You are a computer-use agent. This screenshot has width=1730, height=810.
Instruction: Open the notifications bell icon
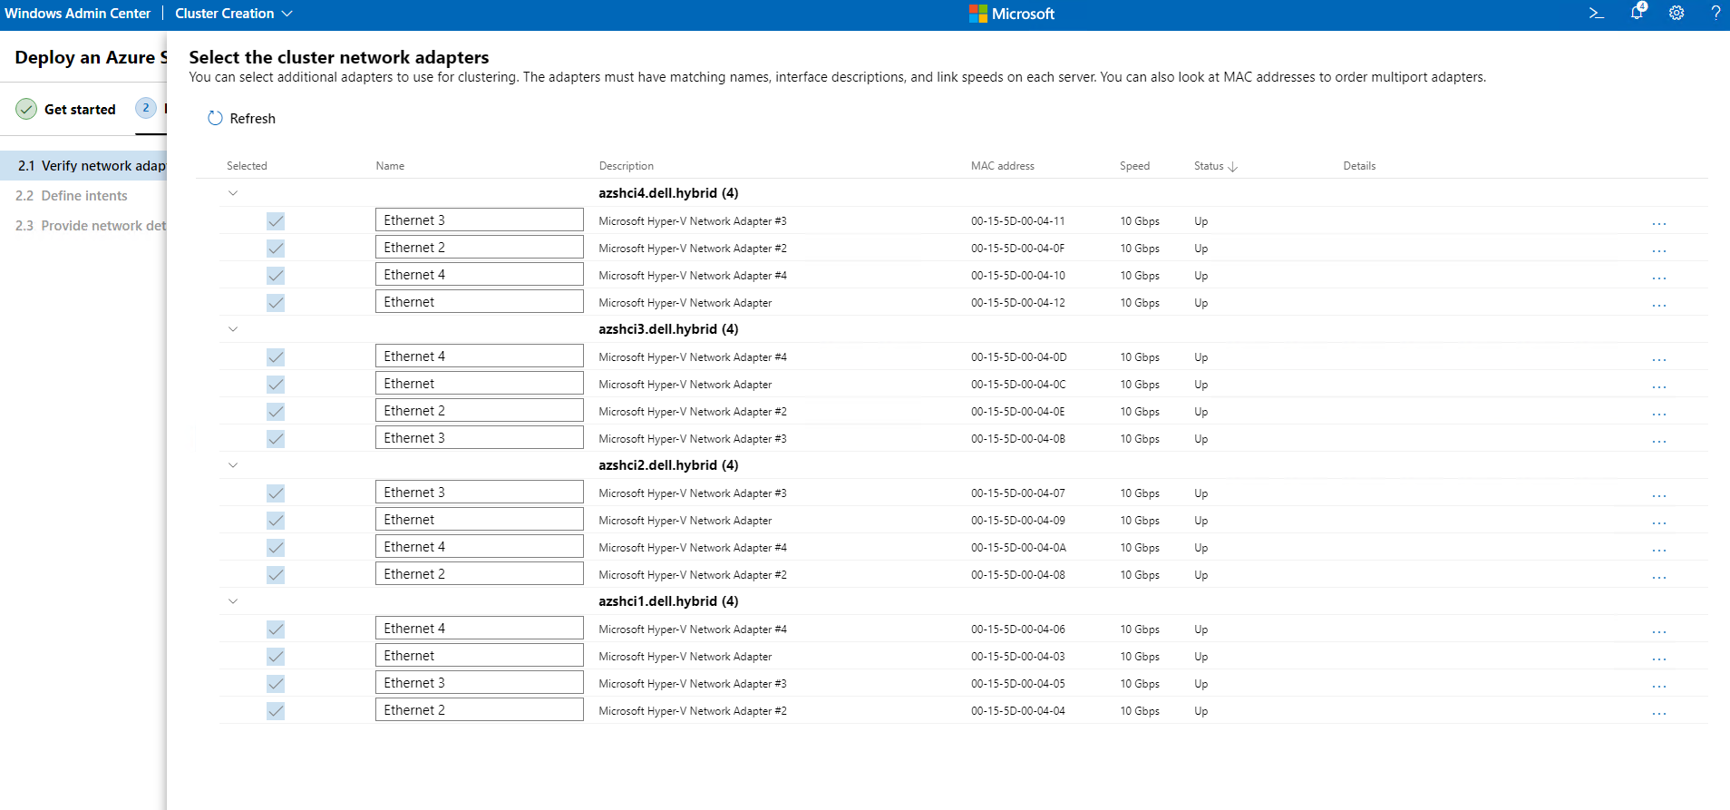(1637, 13)
